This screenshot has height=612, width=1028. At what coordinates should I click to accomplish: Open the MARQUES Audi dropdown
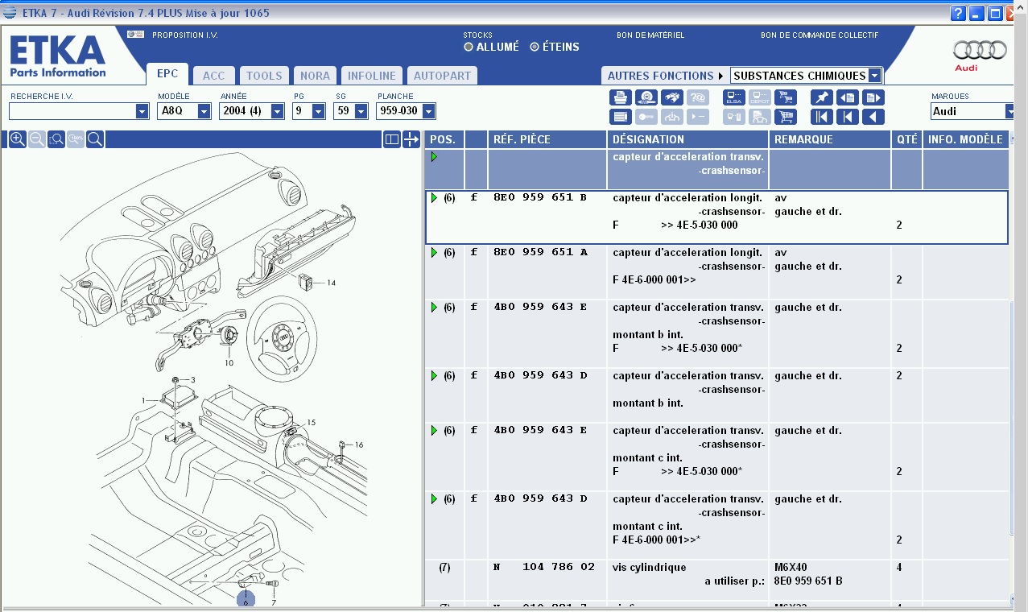(x=1013, y=111)
